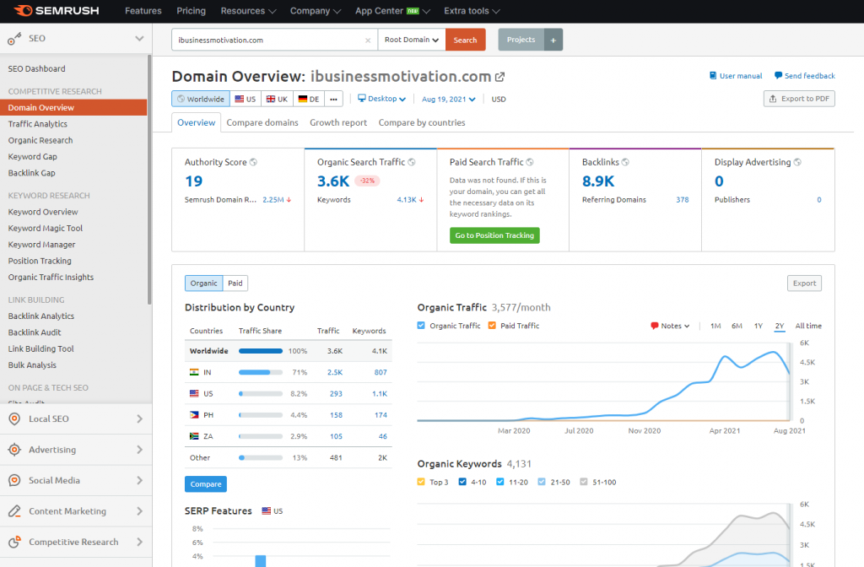The image size is (864, 567).
Task: Open the Resources menu
Action: [249, 11]
